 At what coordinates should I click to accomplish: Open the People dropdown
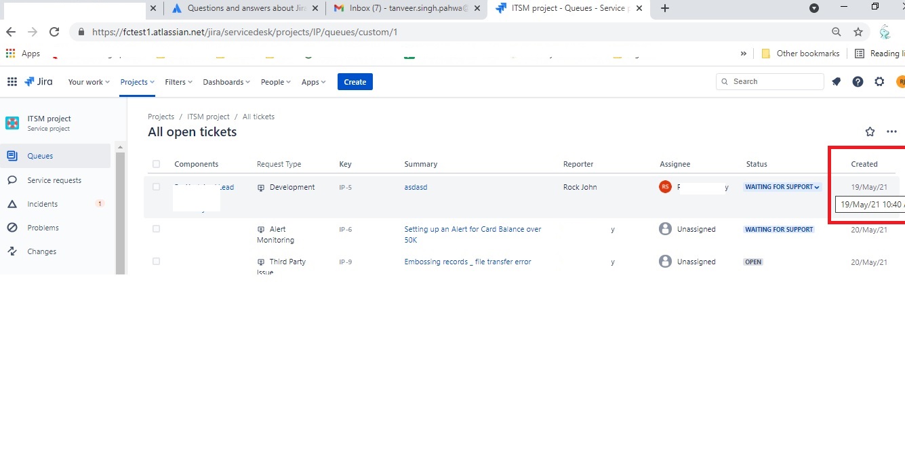pyautogui.click(x=276, y=82)
